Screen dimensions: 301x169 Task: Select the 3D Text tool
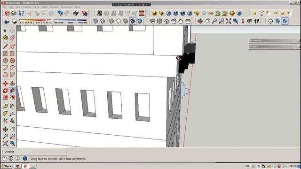coord(12,121)
